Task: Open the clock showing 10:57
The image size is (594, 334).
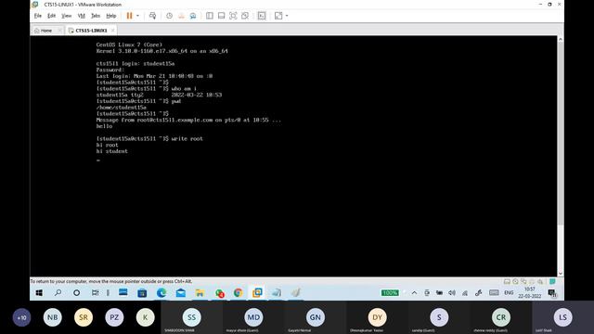Action: click(x=530, y=293)
